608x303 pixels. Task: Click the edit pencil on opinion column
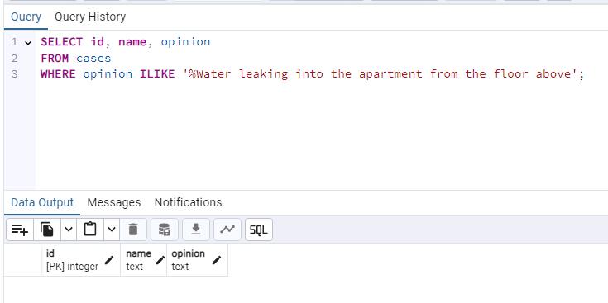point(217,260)
